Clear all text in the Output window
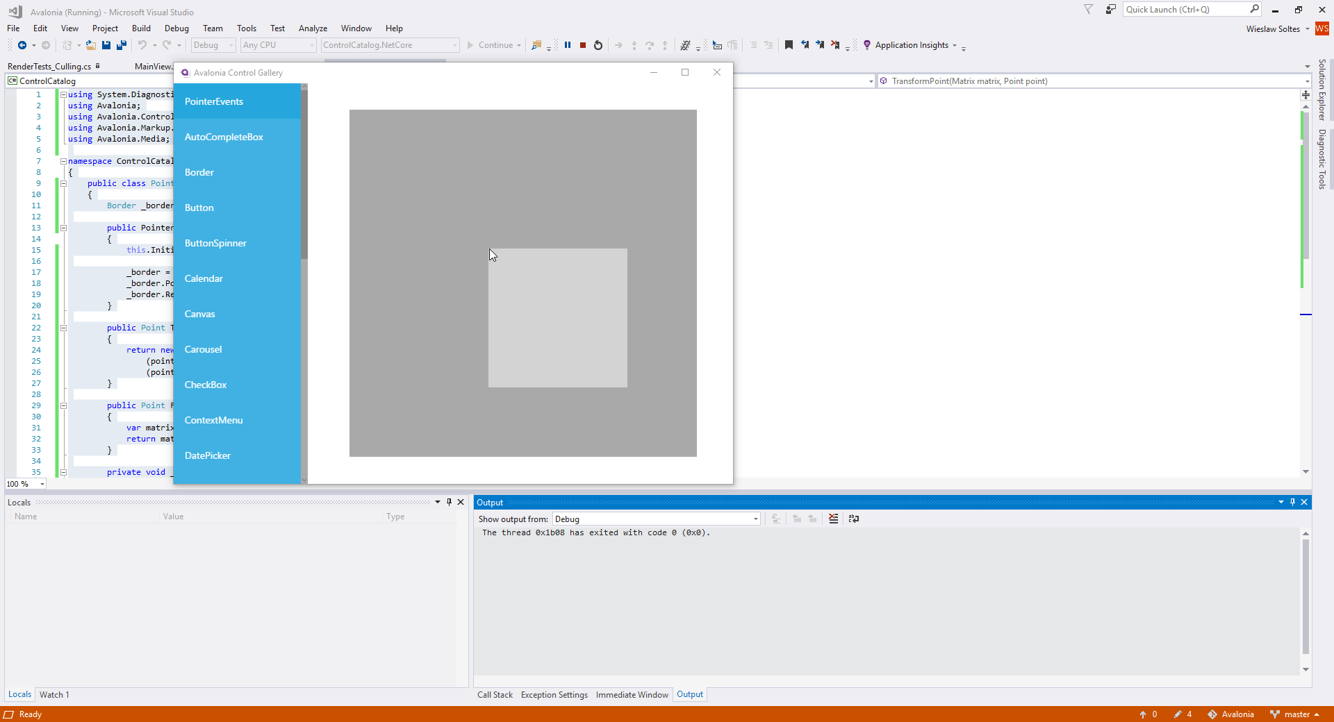 pyautogui.click(x=833, y=519)
